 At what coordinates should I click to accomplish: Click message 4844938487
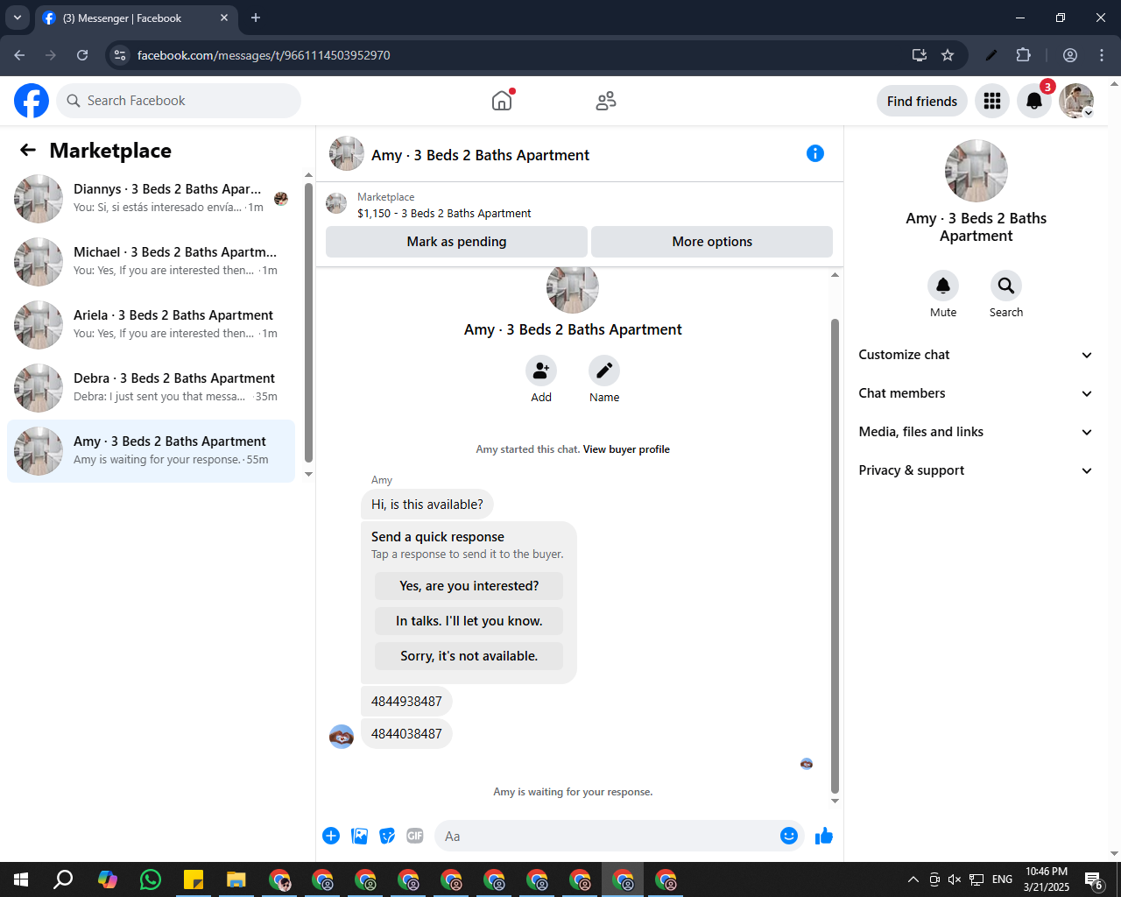click(406, 702)
